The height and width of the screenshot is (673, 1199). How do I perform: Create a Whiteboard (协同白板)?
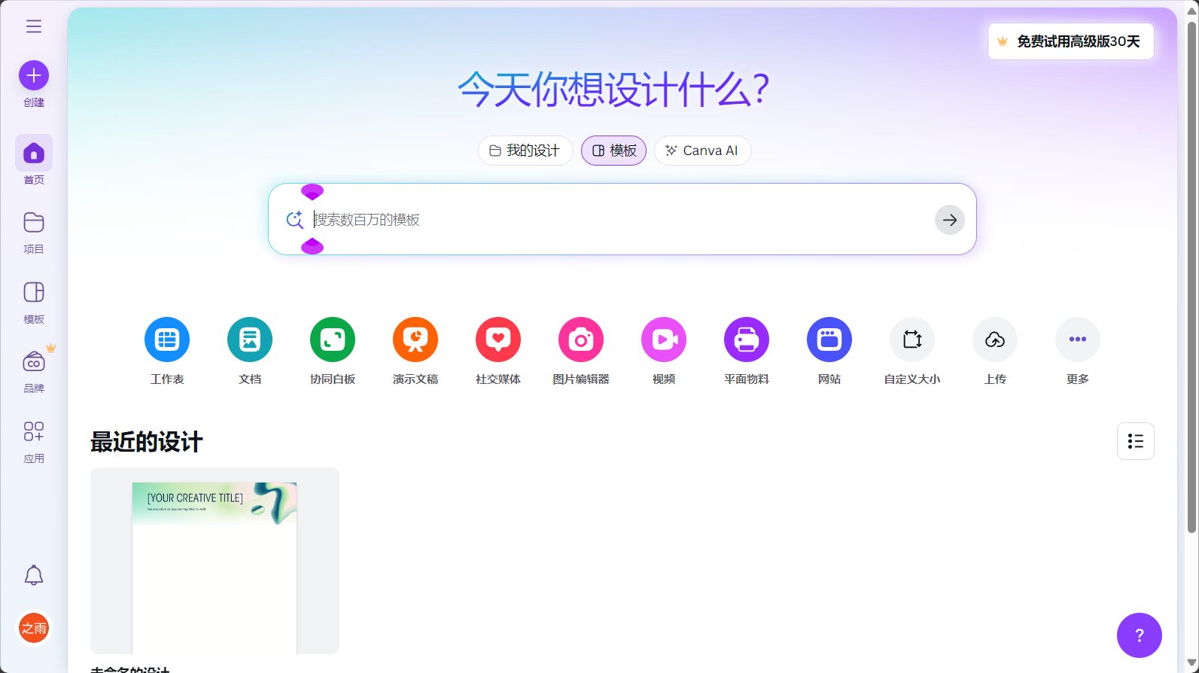333,340
